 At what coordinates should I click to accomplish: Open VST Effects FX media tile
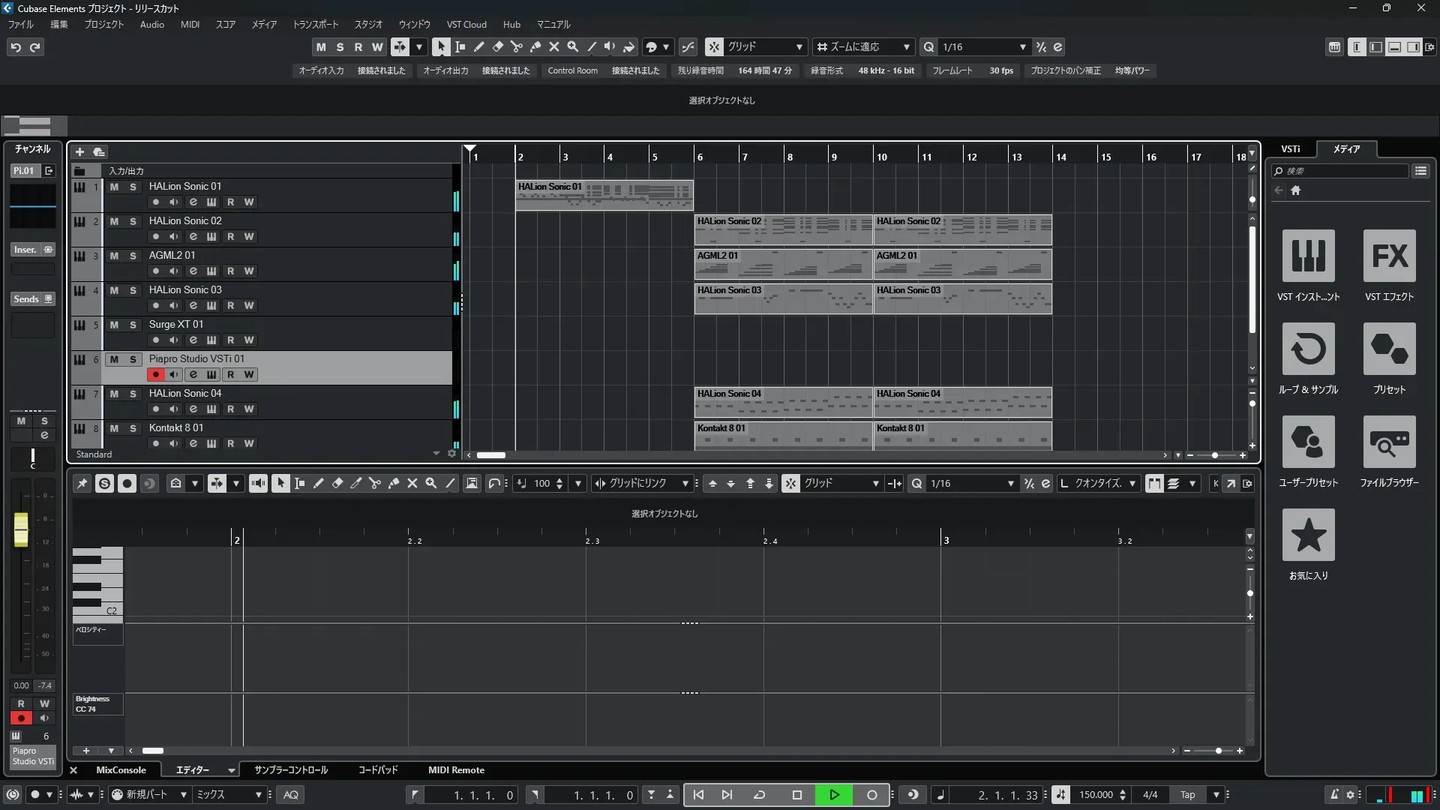pyautogui.click(x=1389, y=256)
